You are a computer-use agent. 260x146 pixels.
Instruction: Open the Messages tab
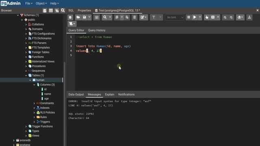(94, 94)
